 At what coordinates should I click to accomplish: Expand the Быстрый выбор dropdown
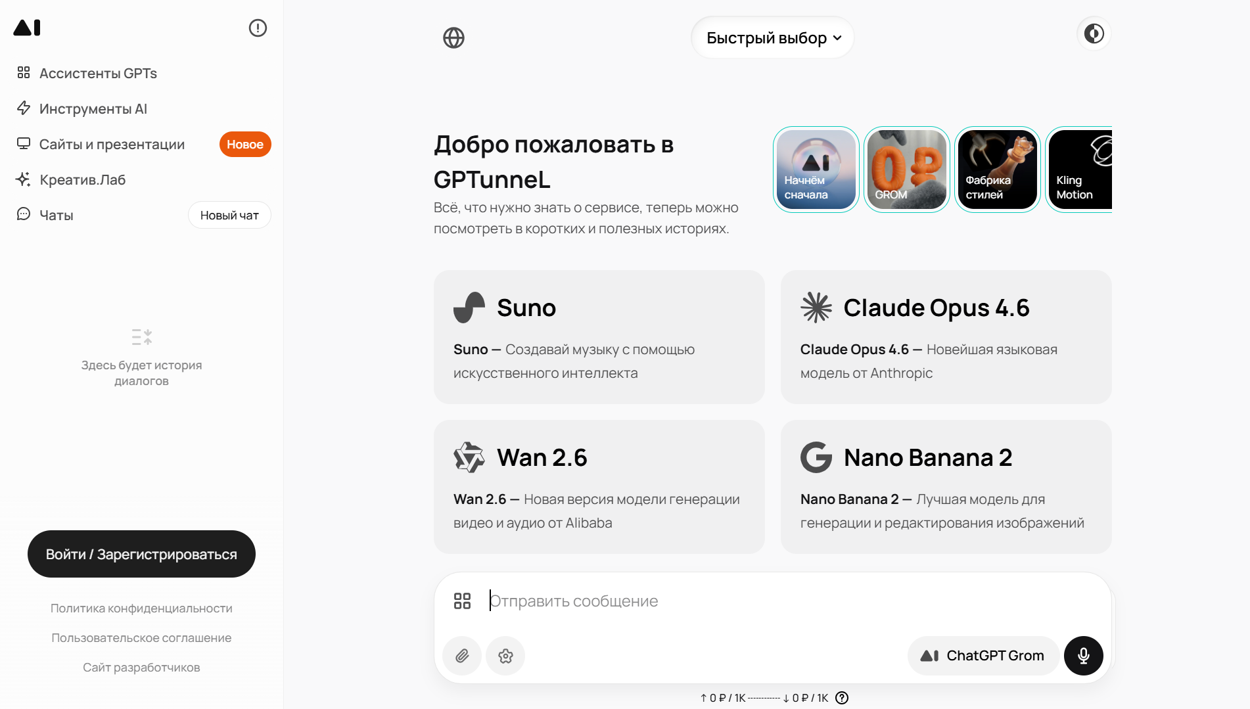[773, 38]
